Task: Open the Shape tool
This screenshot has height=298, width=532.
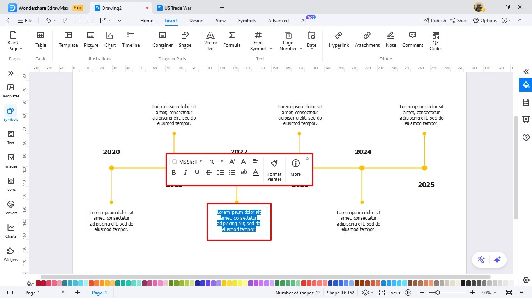Action: tap(185, 40)
